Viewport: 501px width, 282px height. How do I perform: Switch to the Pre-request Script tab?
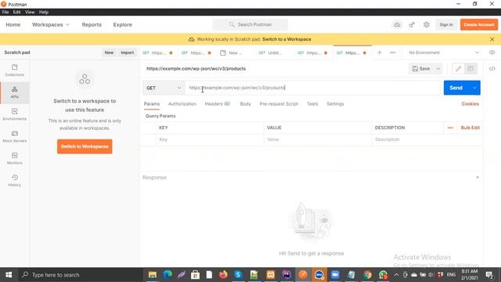click(x=279, y=104)
